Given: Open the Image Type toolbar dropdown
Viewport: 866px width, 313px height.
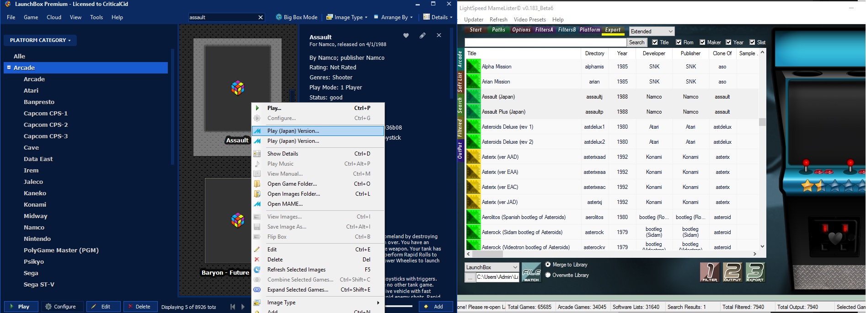Looking at the screenshot, I should point(347,17).
